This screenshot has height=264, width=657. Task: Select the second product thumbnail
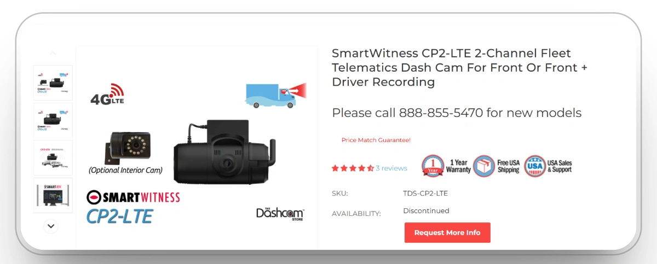pyautogui.click(x=53, y=120)
